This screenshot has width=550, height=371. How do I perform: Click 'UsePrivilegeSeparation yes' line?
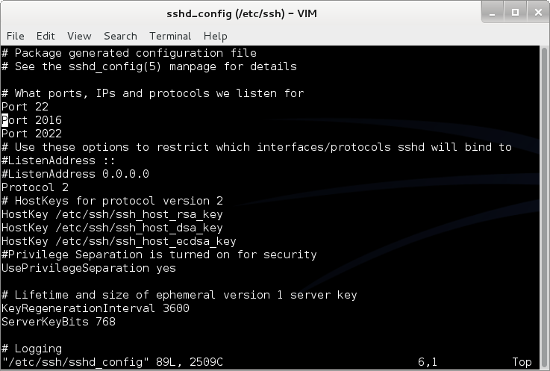click(89, 268)
